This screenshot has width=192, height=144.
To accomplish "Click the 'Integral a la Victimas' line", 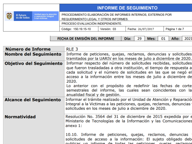I will [x=129, y=104].
